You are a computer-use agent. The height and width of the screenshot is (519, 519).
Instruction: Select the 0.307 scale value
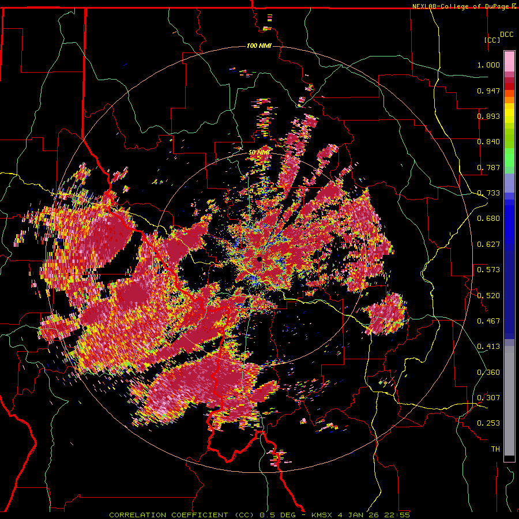click(x=488, y=398)
